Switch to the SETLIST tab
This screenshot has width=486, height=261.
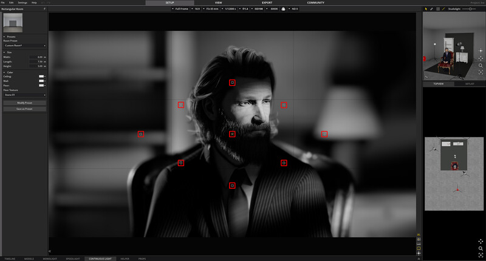[470, 84]
